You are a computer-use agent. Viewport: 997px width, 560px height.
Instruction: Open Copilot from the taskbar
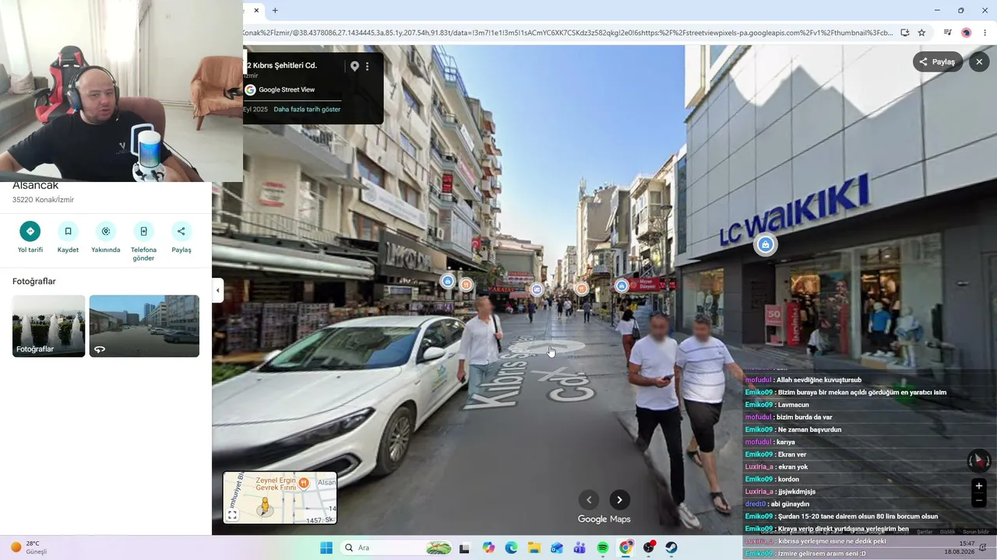488,548
